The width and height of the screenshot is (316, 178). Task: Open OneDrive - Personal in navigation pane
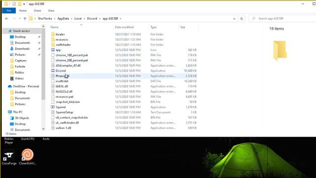coord(26,86)
